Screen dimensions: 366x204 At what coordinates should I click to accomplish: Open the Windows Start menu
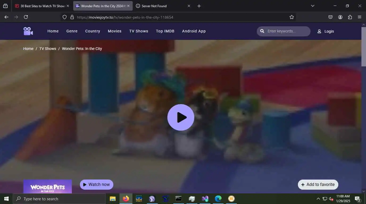coord(6,199)
